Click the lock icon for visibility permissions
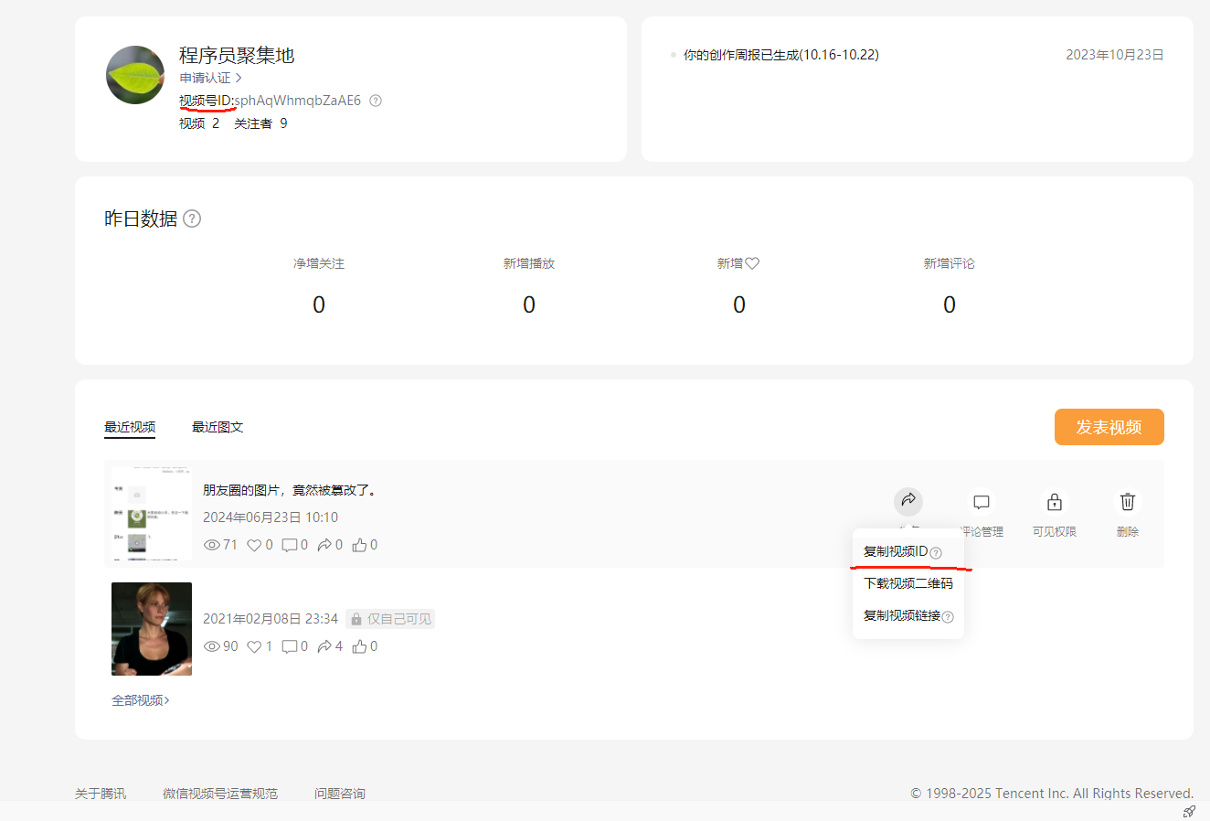The height and width of the screenshot is (821, 1210). coord(1055,502)
